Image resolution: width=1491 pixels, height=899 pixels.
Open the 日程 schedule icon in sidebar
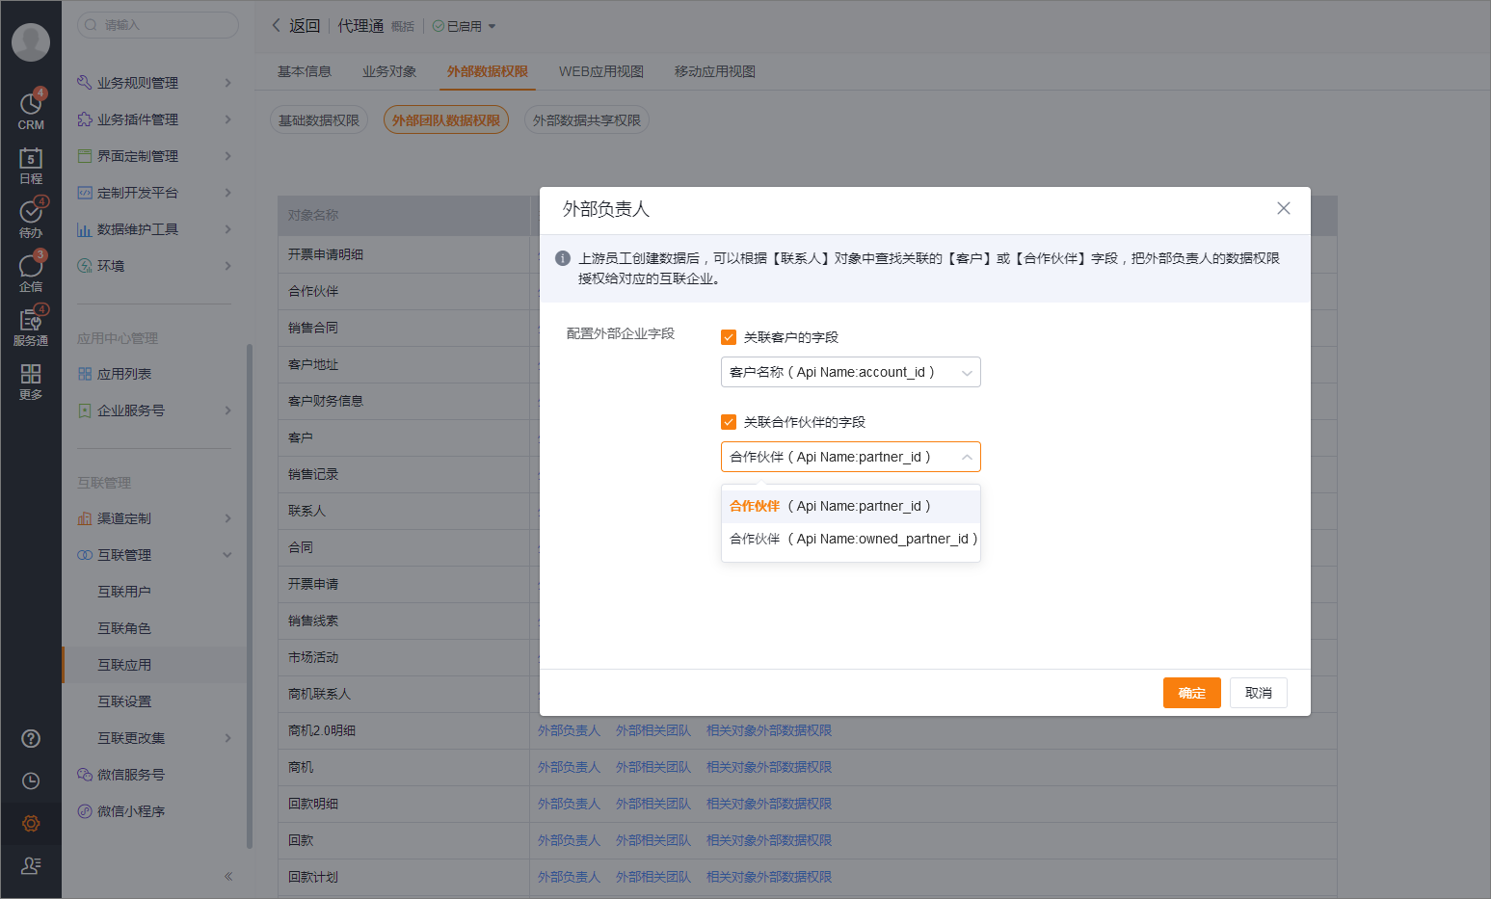(x=31, y=166)
